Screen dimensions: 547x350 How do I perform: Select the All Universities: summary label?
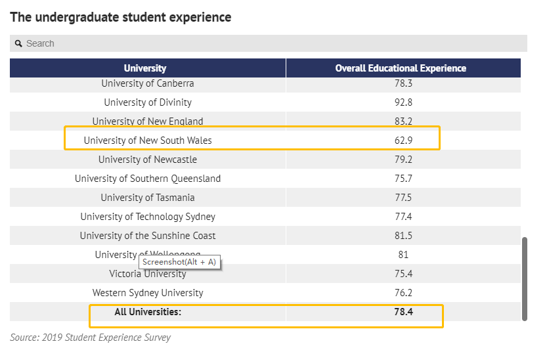148,312
